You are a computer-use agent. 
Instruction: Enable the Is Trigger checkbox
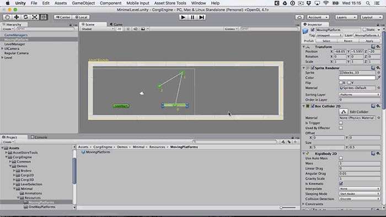[x=341, y=123]
